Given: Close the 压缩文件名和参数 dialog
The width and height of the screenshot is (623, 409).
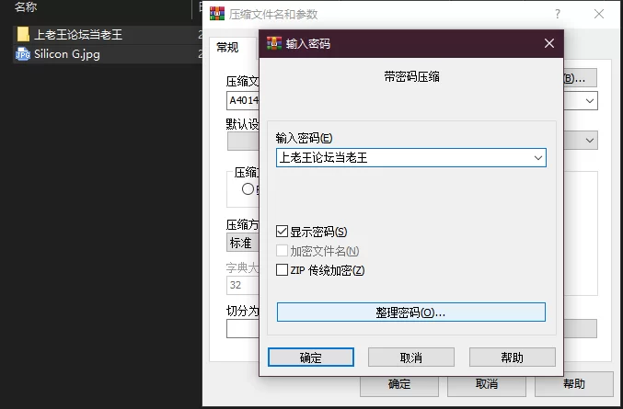Looking at the screenshot, I should [599, 14].
